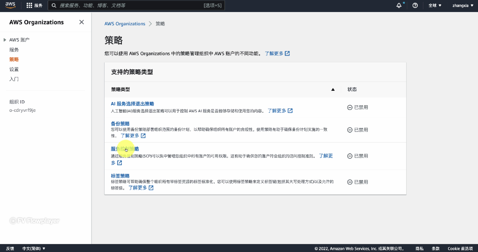Click the search magnifier icon

[54, 6]
